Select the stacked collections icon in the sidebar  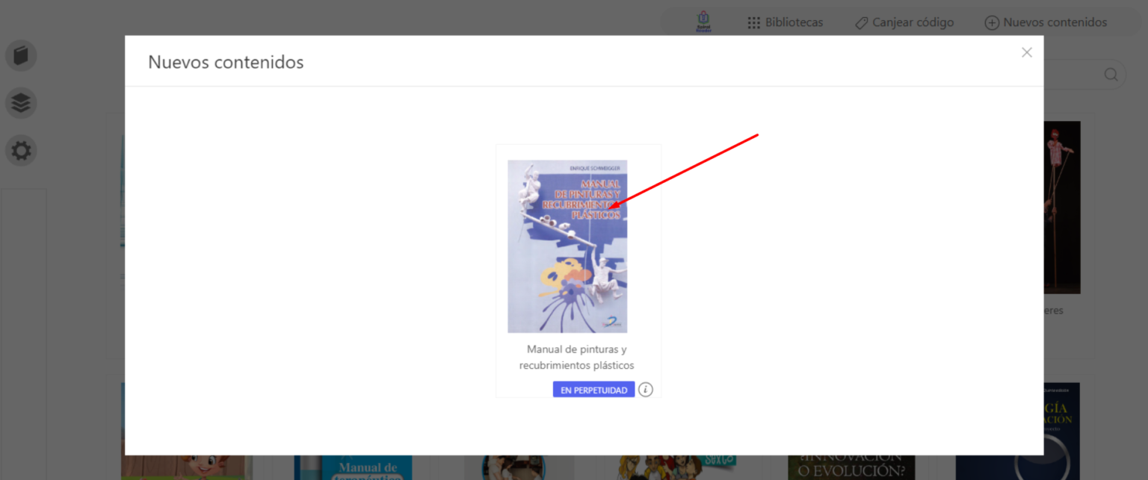point(21,103)
